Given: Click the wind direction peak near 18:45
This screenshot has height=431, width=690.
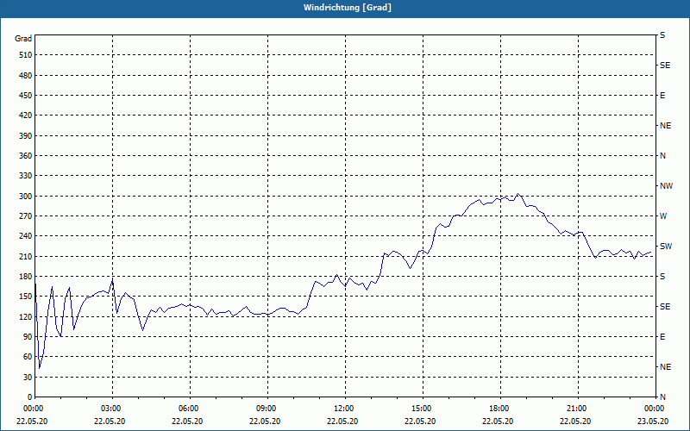Looking at the screenshot, I should pos(518,193).
